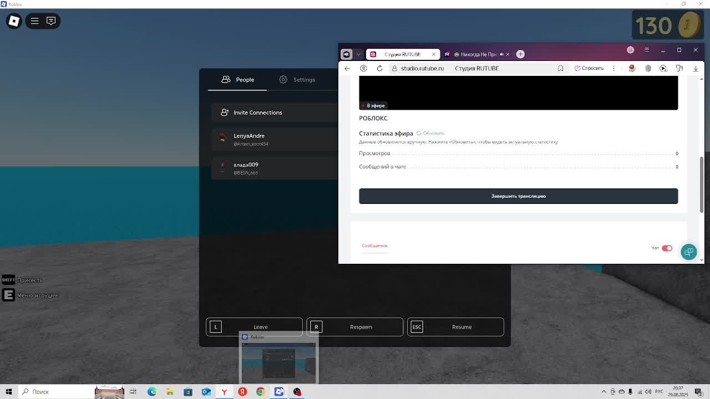Click the taskbar Поиск search box
The image size is (710, 399).
(x=55, y=392)
